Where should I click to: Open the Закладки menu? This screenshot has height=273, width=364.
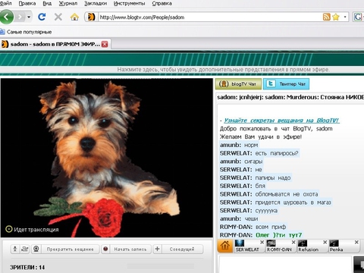click(96, 3)
